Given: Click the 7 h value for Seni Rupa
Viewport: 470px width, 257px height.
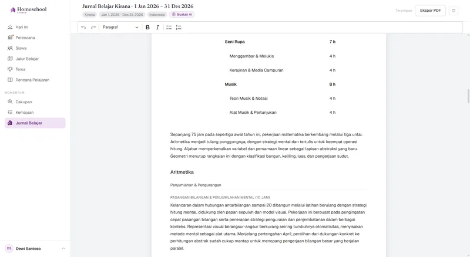Looking at the screenshot, I should [x=332, y=42].
